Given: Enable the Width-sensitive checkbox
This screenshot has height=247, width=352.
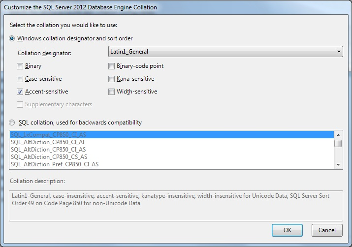Looking at the screenshot, I should pyautogui.click(x=111, y=92).
